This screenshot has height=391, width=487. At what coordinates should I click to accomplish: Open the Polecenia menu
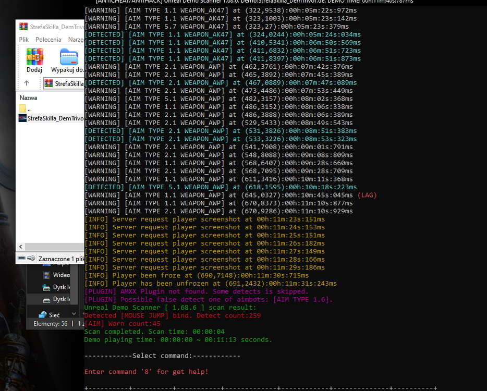pos(48,40)
